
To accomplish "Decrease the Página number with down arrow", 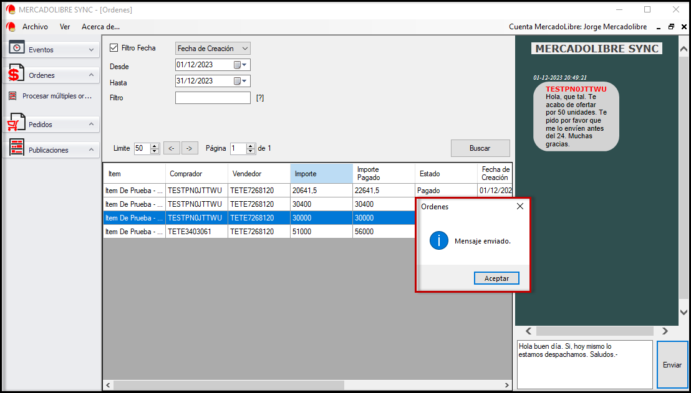I will coord(251,151).
